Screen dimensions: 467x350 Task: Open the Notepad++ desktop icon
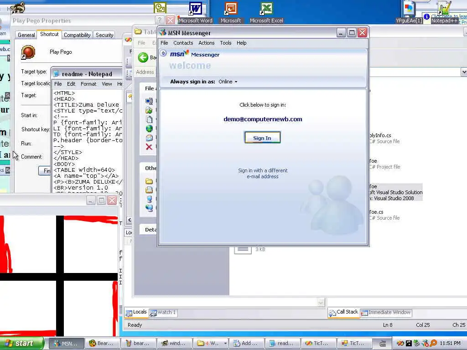tap(444, 12)
